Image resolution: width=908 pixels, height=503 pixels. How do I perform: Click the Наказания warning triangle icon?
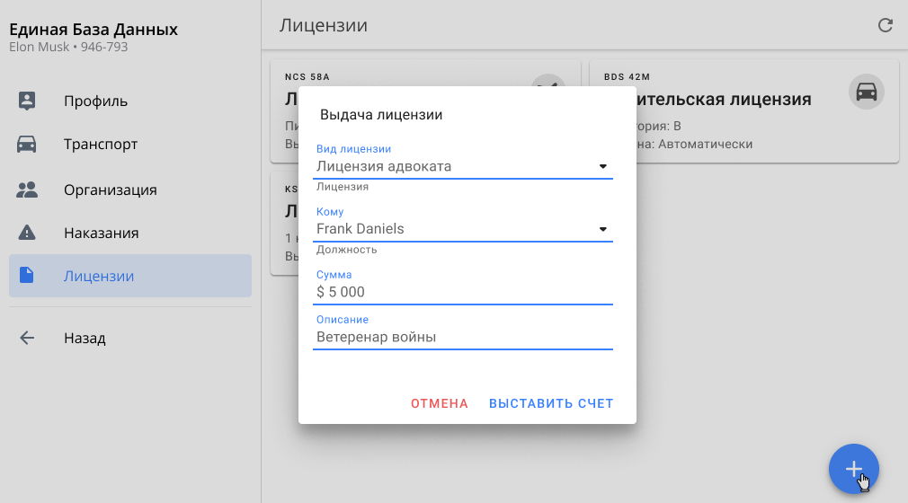(x=27, y=233)
